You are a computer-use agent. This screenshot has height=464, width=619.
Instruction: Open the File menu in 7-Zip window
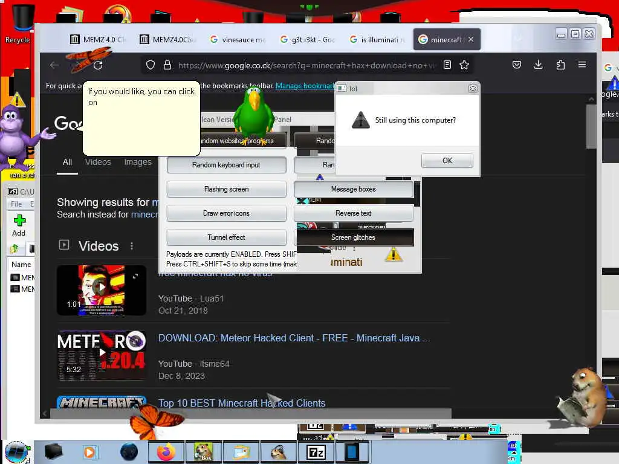16,204
